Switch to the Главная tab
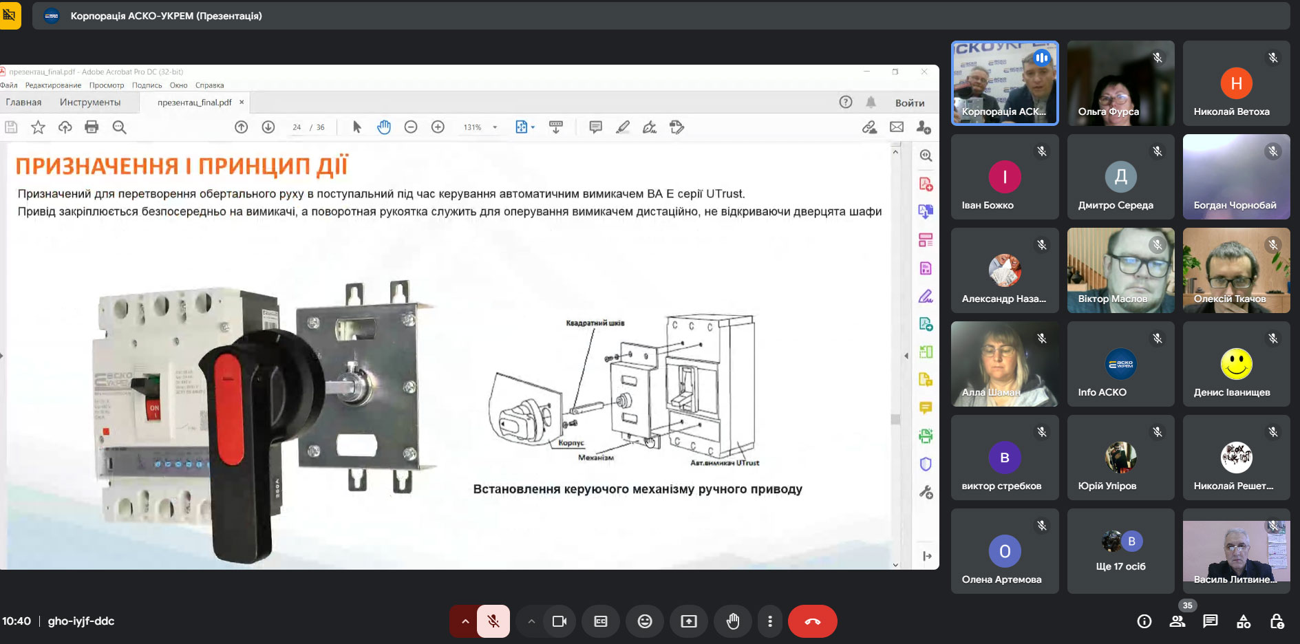The image size is (1300, 644). (x=23, y=103)
